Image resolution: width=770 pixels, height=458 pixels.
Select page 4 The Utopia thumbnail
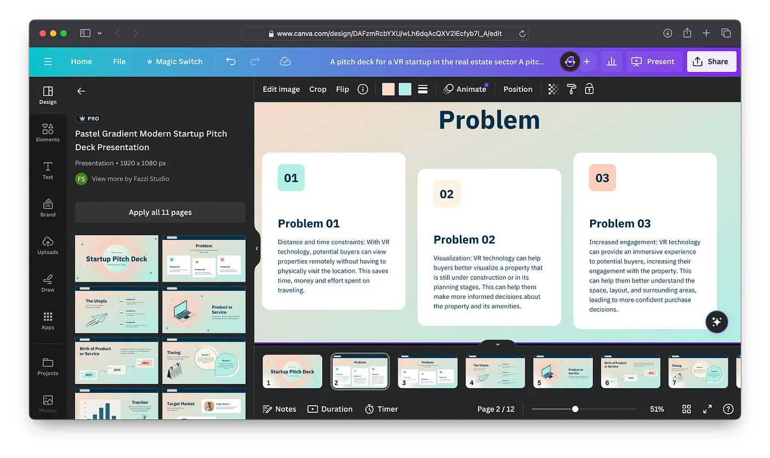pos(495,372)
